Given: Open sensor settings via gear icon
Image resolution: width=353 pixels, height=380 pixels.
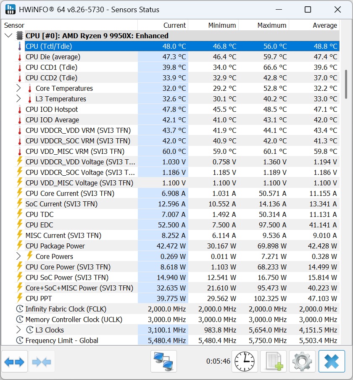Looking at the screenshot, I should pos(302,362).
